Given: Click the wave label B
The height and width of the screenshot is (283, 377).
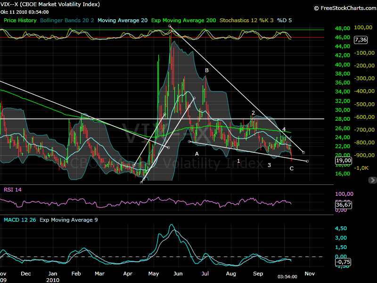Looking at the screenshot, I should click(x=207, y=70).
